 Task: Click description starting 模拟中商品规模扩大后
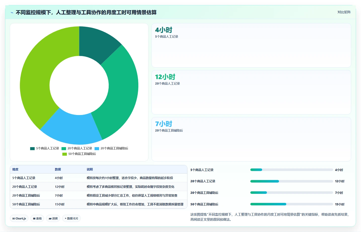point(135,204)
